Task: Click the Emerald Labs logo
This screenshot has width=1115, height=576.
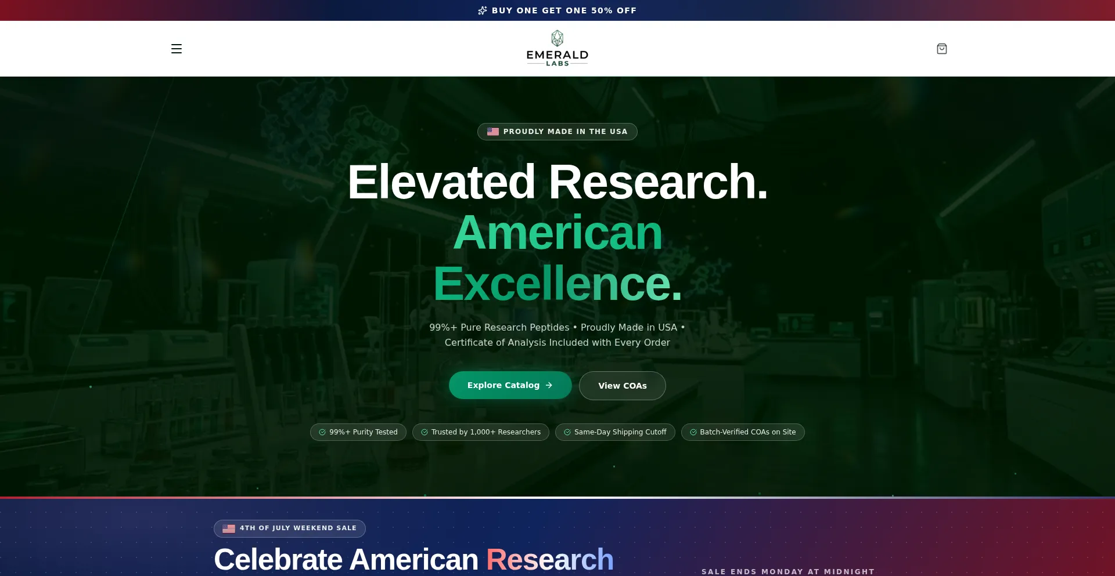Action: pos(557,48)
